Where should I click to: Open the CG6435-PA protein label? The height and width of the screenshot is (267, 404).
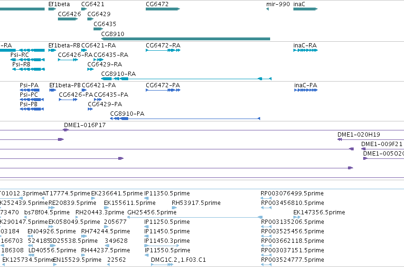tap(111, 95)
